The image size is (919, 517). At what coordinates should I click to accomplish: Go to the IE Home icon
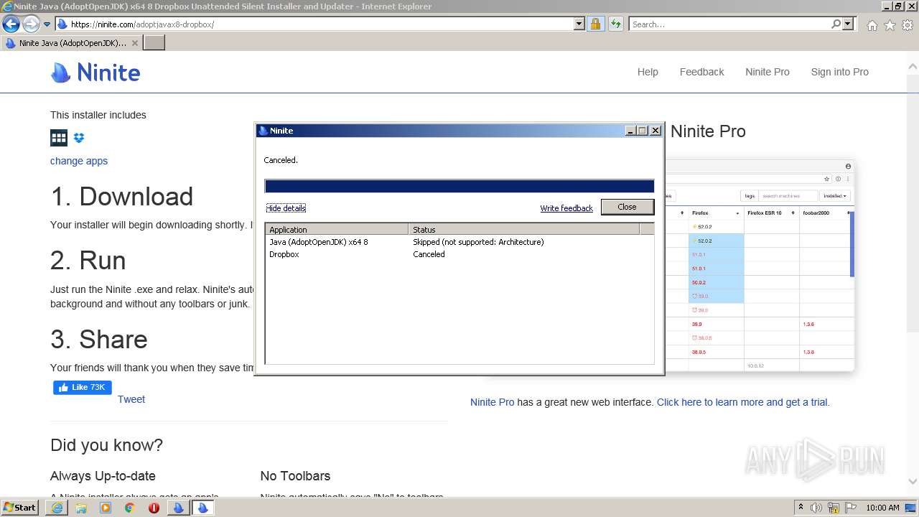coord(872,25)
